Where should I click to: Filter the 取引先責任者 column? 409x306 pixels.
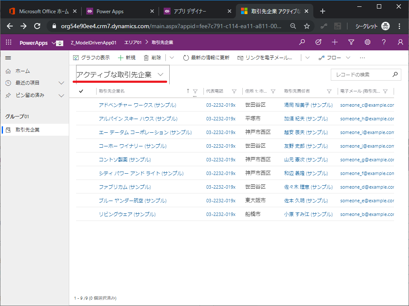[329, 91]
